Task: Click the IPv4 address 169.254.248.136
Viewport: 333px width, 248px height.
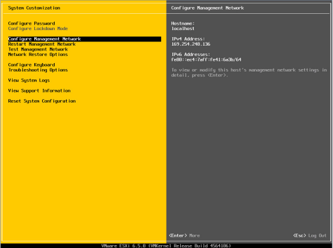Action: 191,44
